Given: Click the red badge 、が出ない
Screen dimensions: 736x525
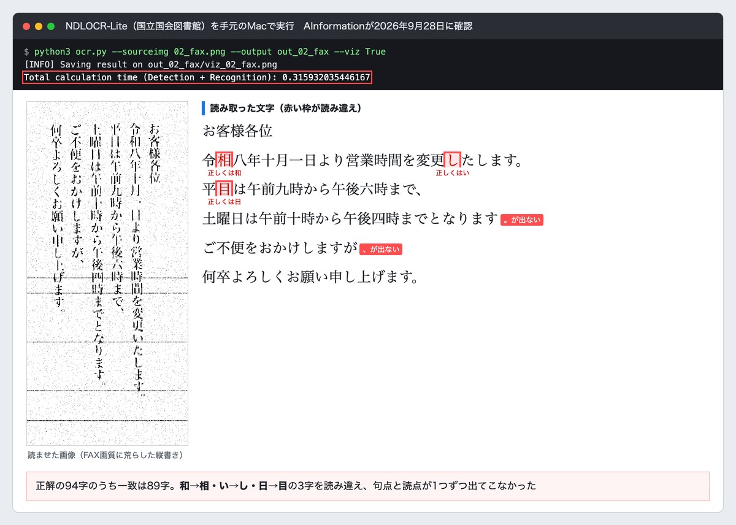Looking at the screenshot, I should point(381,249).
